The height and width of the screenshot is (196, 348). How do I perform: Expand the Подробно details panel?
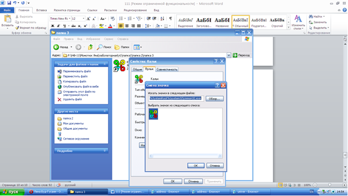point(104,151)
